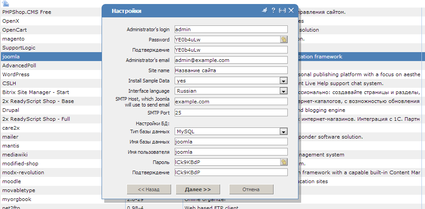Viewport: 425px width, 209px height.
Task: Select the myorgbook row
Action: pyautogui.click(x=17, y=199)
